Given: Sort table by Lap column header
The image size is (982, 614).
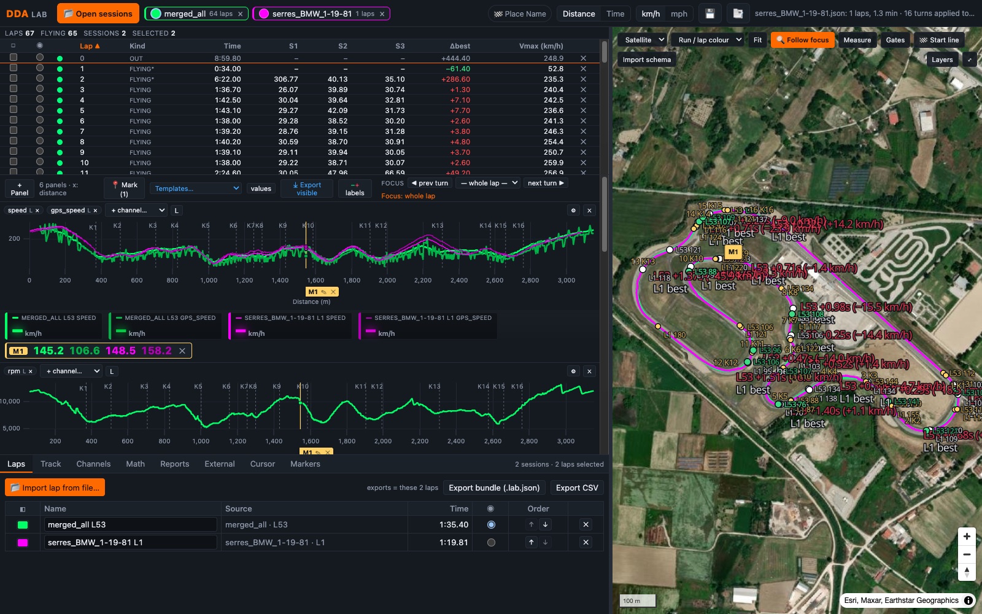Looking at the screenshot, I should pyautogui.click(x=90, y=46).
